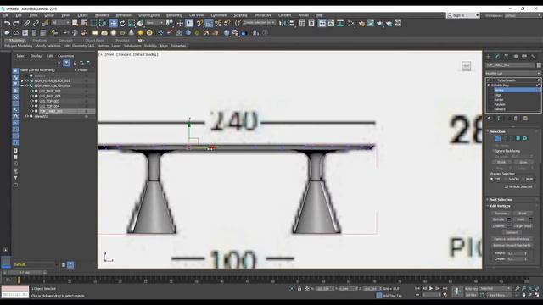Click the Remove button in Edit Vertices

[x=501, y=213]
